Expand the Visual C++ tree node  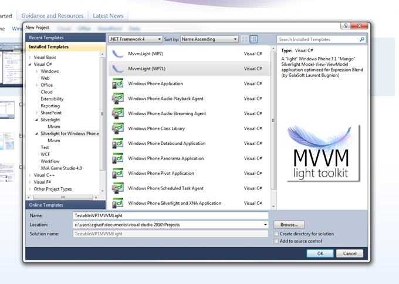tap(30, 175)
